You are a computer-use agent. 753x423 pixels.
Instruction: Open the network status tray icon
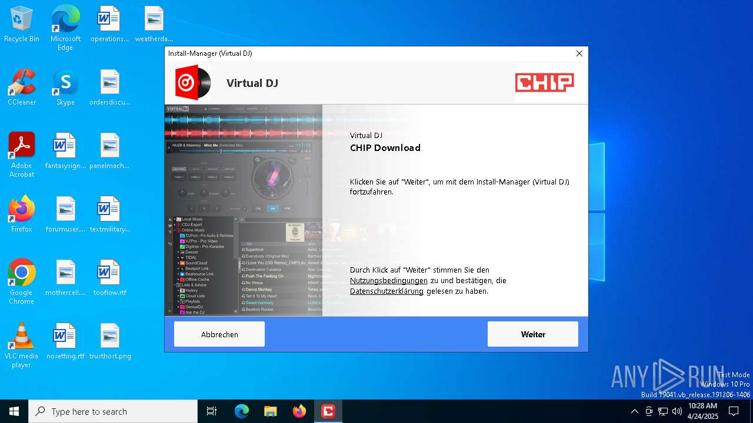(x=663, y=411)
